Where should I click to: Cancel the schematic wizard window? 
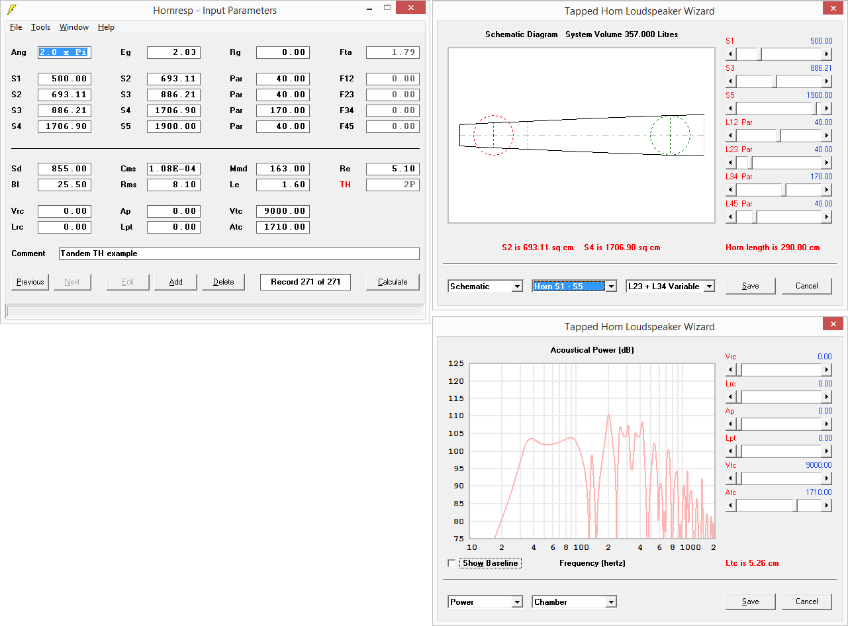tap(807, 286)
